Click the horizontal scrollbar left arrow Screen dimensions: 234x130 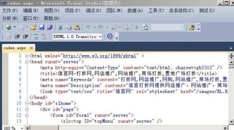[x=27, y=128]
